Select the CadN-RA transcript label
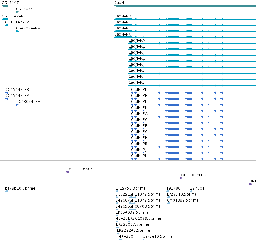The image size is (256, 241). tap(137, 40)
